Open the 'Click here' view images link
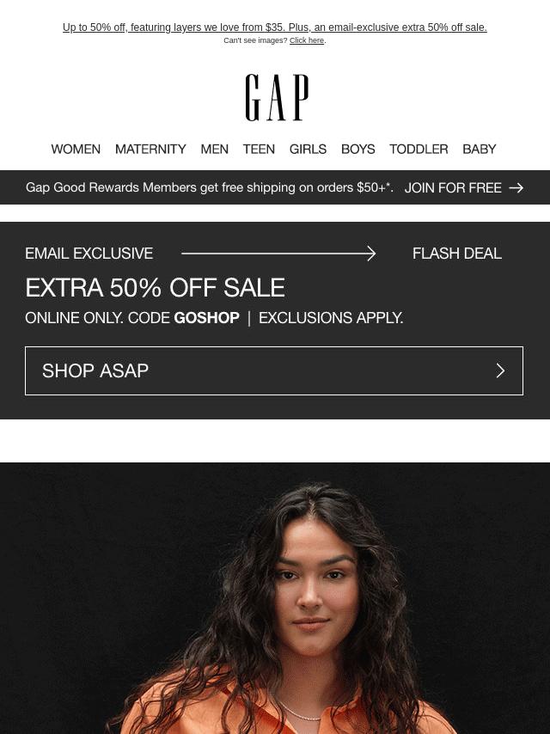The image size is (550, 734). pyautogui.click(x=307, y=40)
